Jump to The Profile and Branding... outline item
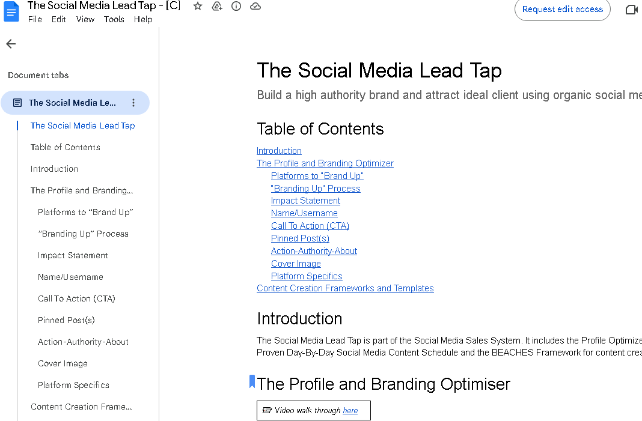Viewport: 642px width, 421px height. [x=82, y=190]
